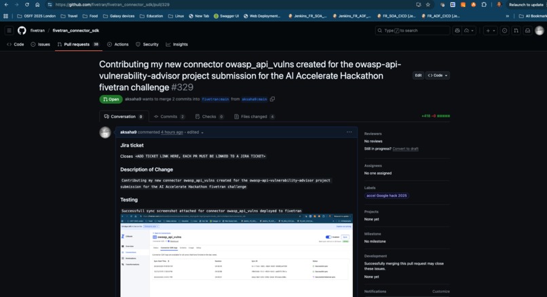Go back with the browser back arrow

click(6, 5)
